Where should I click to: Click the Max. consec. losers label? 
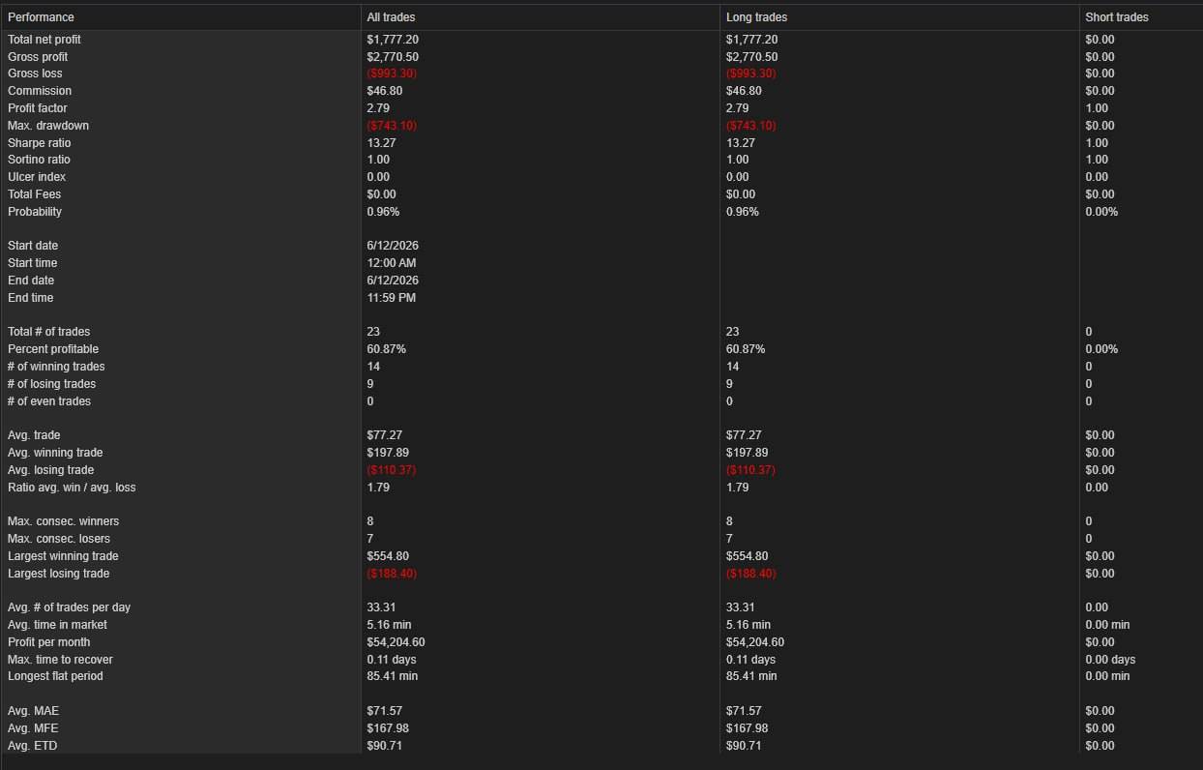(59, 539)
